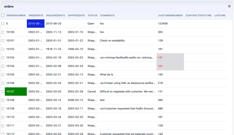
Task: Select the checkbox for order 10109
Action: point(3,109)
